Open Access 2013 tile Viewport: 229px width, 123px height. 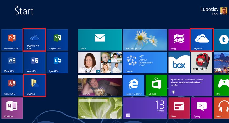pos(12,85)
